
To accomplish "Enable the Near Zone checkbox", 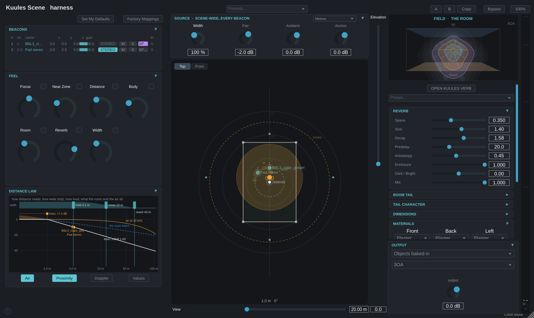I will [x=79, y=86].
